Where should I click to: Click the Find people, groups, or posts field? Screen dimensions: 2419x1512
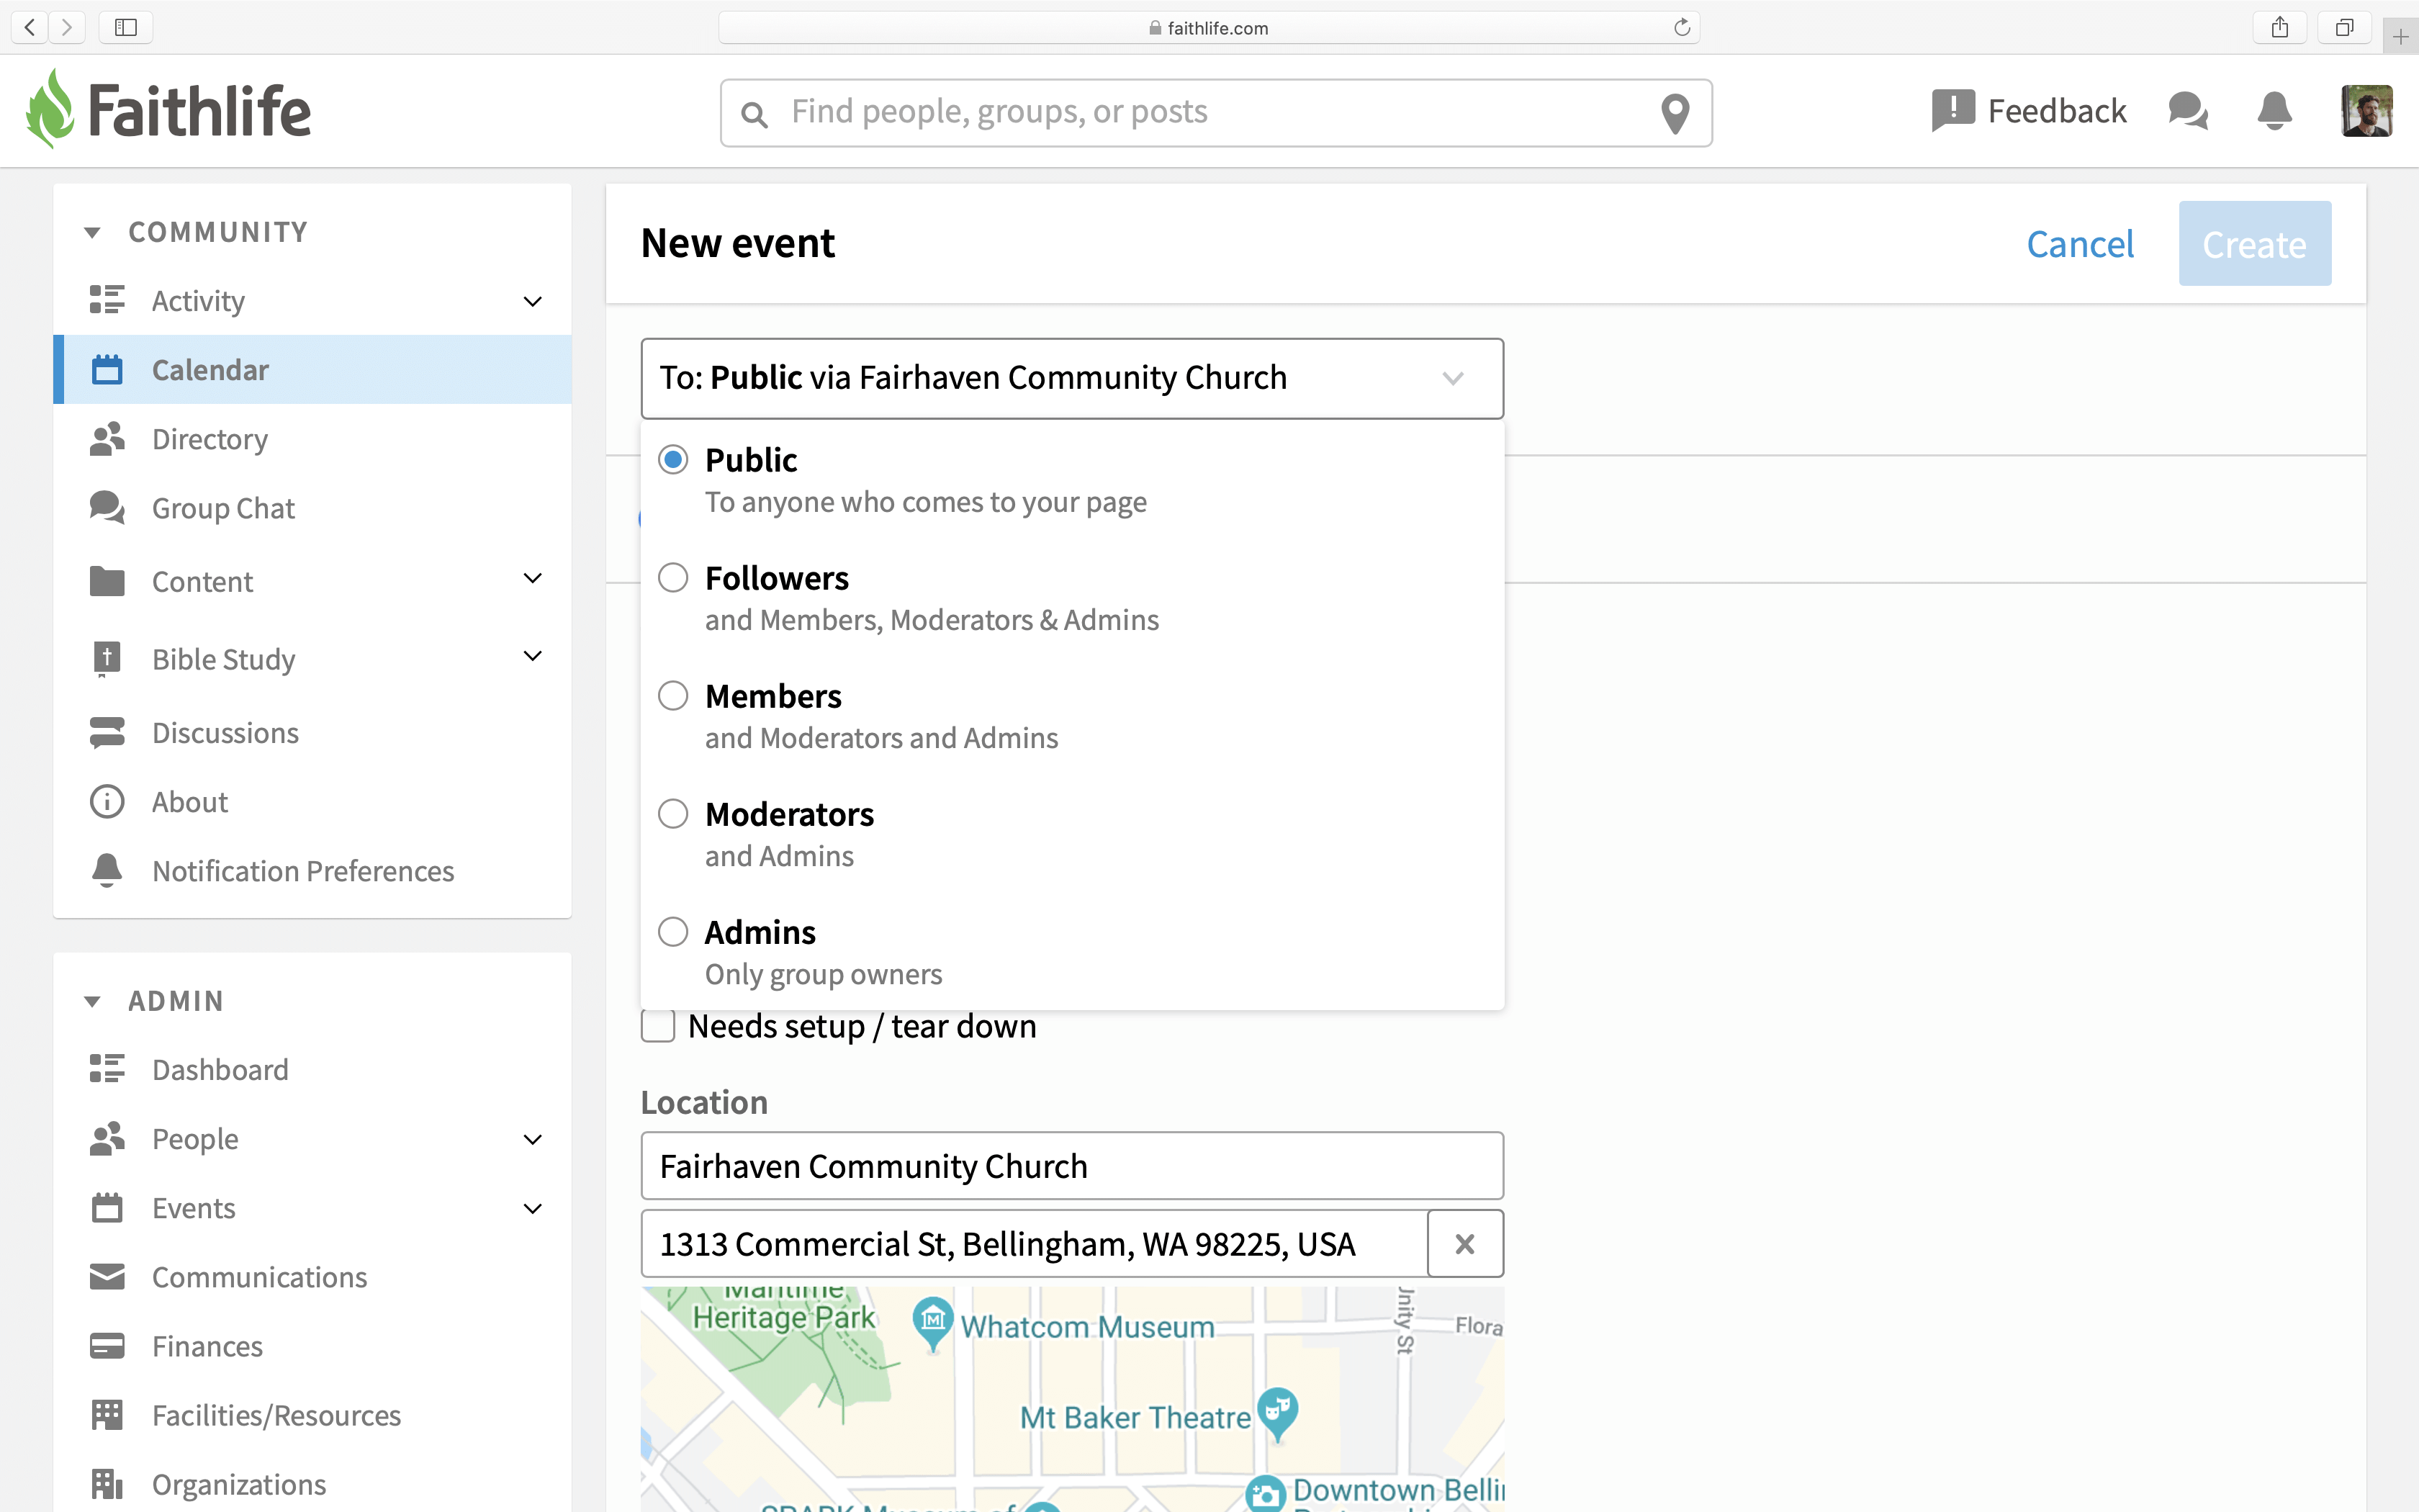[1215, 113]
